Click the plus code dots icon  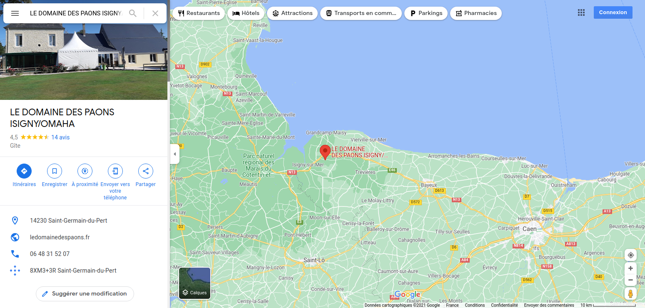[x=15, y=271]
